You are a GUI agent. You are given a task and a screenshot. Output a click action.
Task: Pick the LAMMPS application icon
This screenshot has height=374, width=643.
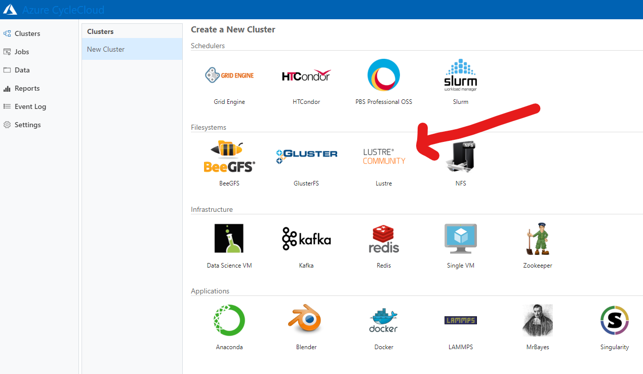[x=461, y=320]
